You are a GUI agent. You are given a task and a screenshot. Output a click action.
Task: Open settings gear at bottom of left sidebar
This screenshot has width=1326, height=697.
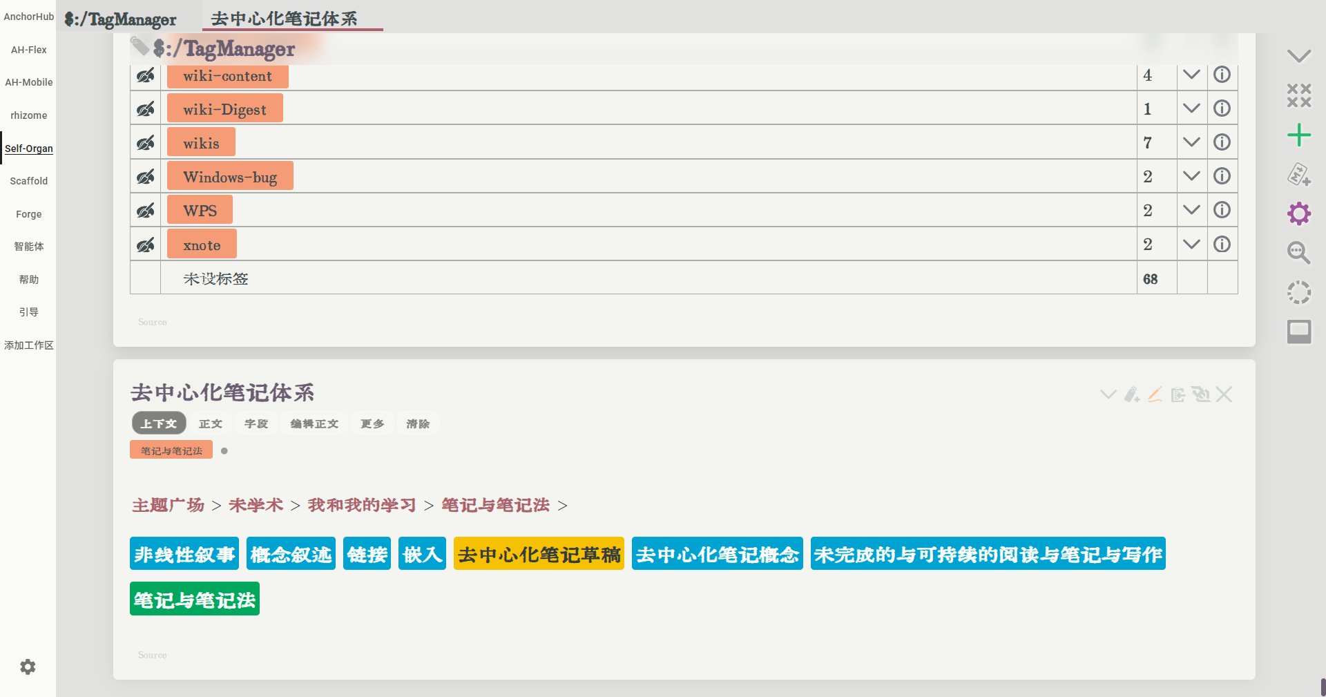[28, 667]
